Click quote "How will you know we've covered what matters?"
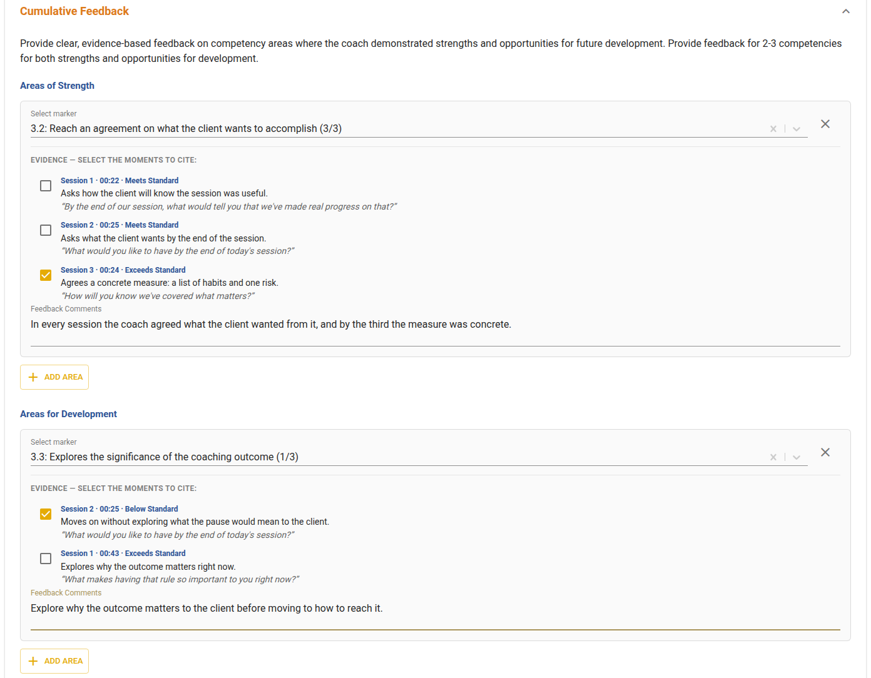The image size is (871, 678). point(158,296)
